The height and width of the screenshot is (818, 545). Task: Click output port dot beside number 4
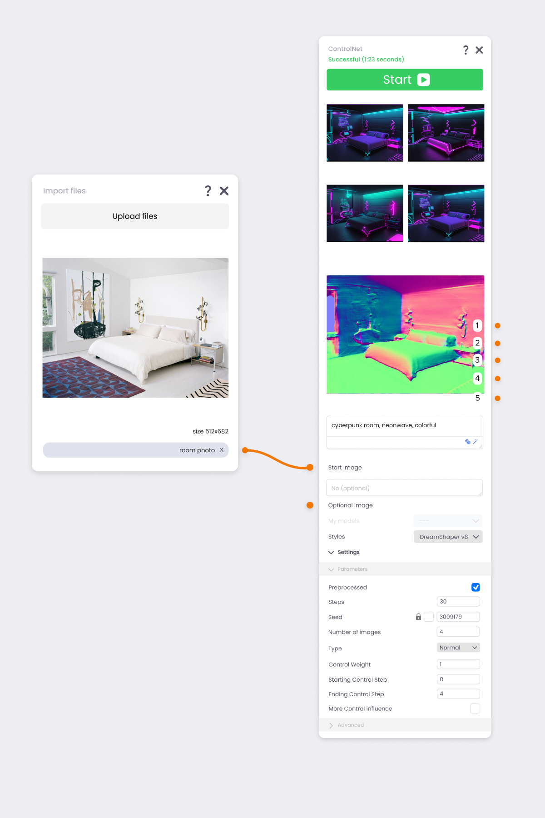(498, 379)
